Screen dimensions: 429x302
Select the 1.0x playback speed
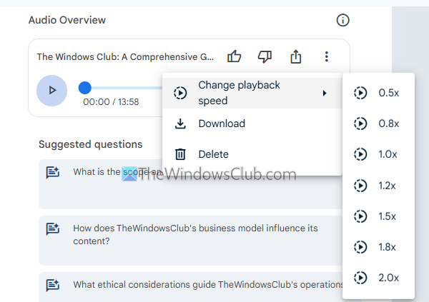[379, 154]
